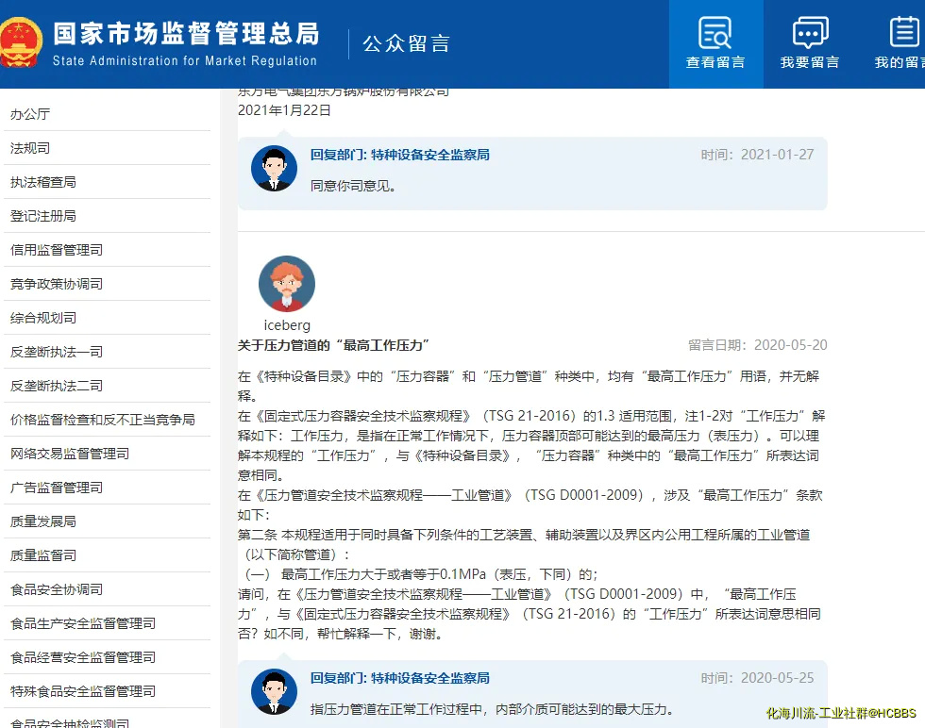Choose 信用监督管理司 in the sidebar
This screenshot has width=925, height=728.
pos(57,250)
